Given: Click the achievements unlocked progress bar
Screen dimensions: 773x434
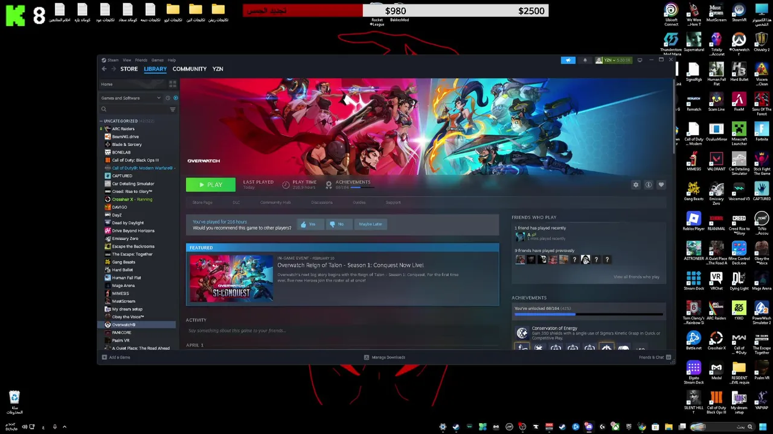Looking at the screenshot, I should (x=589, y=314).
